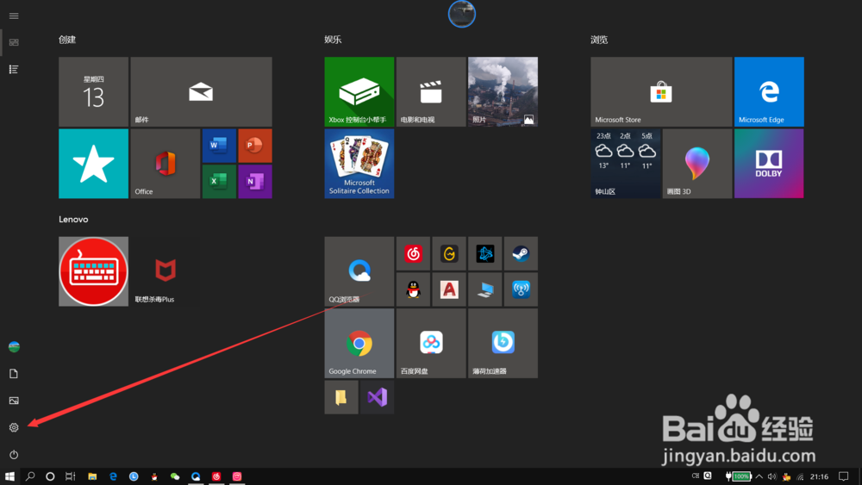Viewport: 862px width, 485px height.
Task: Launch the Office tile
Action: [x=166, y=164]
